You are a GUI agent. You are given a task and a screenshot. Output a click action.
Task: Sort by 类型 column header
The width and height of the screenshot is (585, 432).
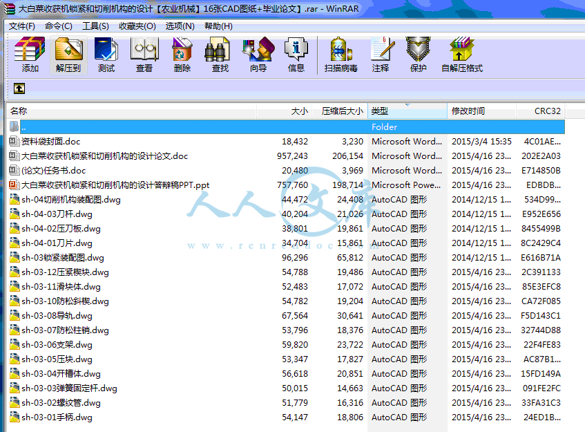[x=407, y=111]
